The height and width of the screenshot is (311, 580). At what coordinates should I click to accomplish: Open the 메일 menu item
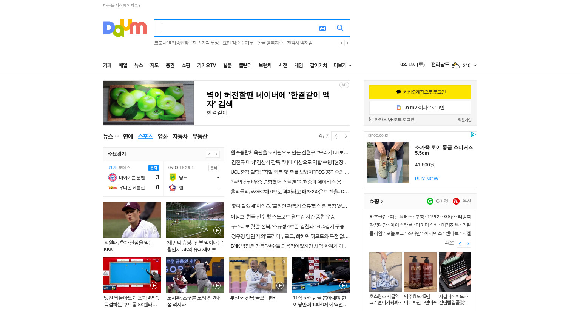[x=123, y=65]
